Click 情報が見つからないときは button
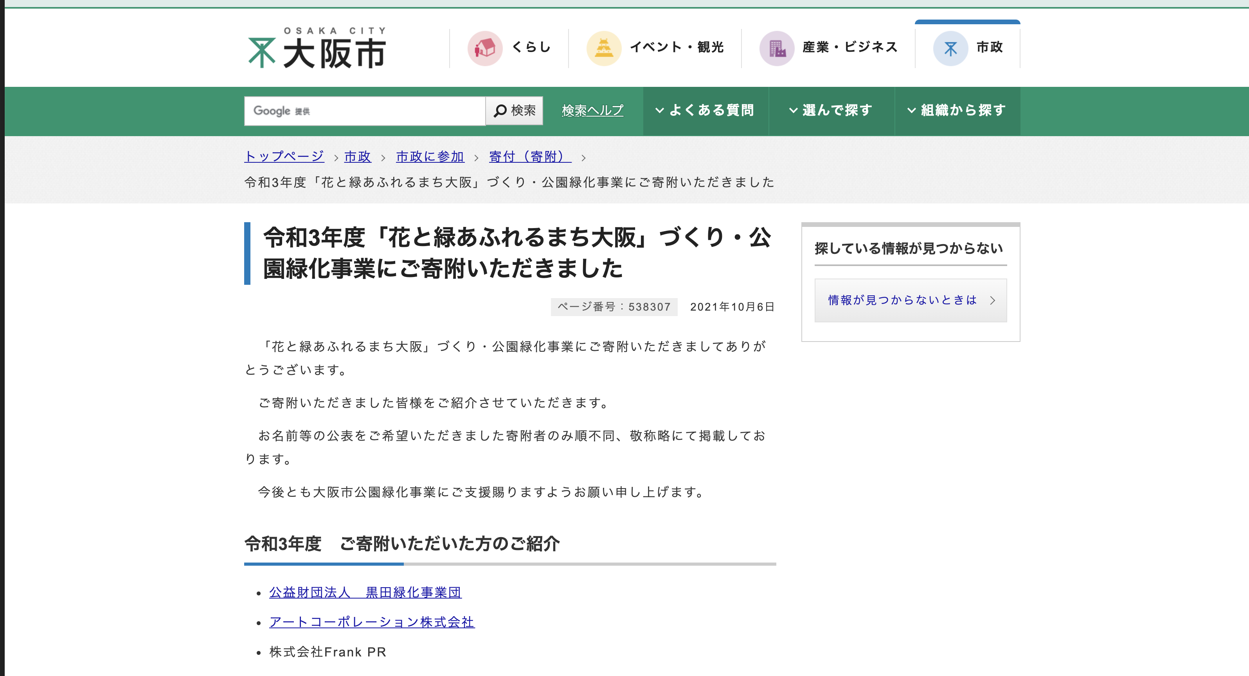The width and height of the screenshot is (1249, 676). 911,300
